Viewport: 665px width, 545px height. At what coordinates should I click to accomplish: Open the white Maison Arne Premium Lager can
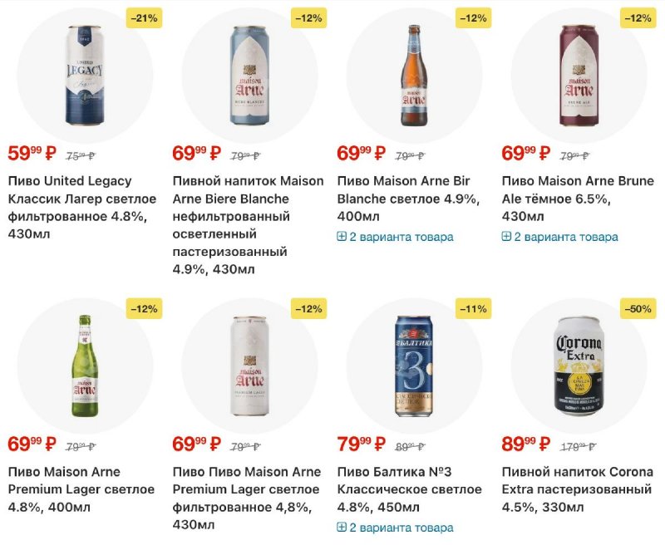pos(249,366)
